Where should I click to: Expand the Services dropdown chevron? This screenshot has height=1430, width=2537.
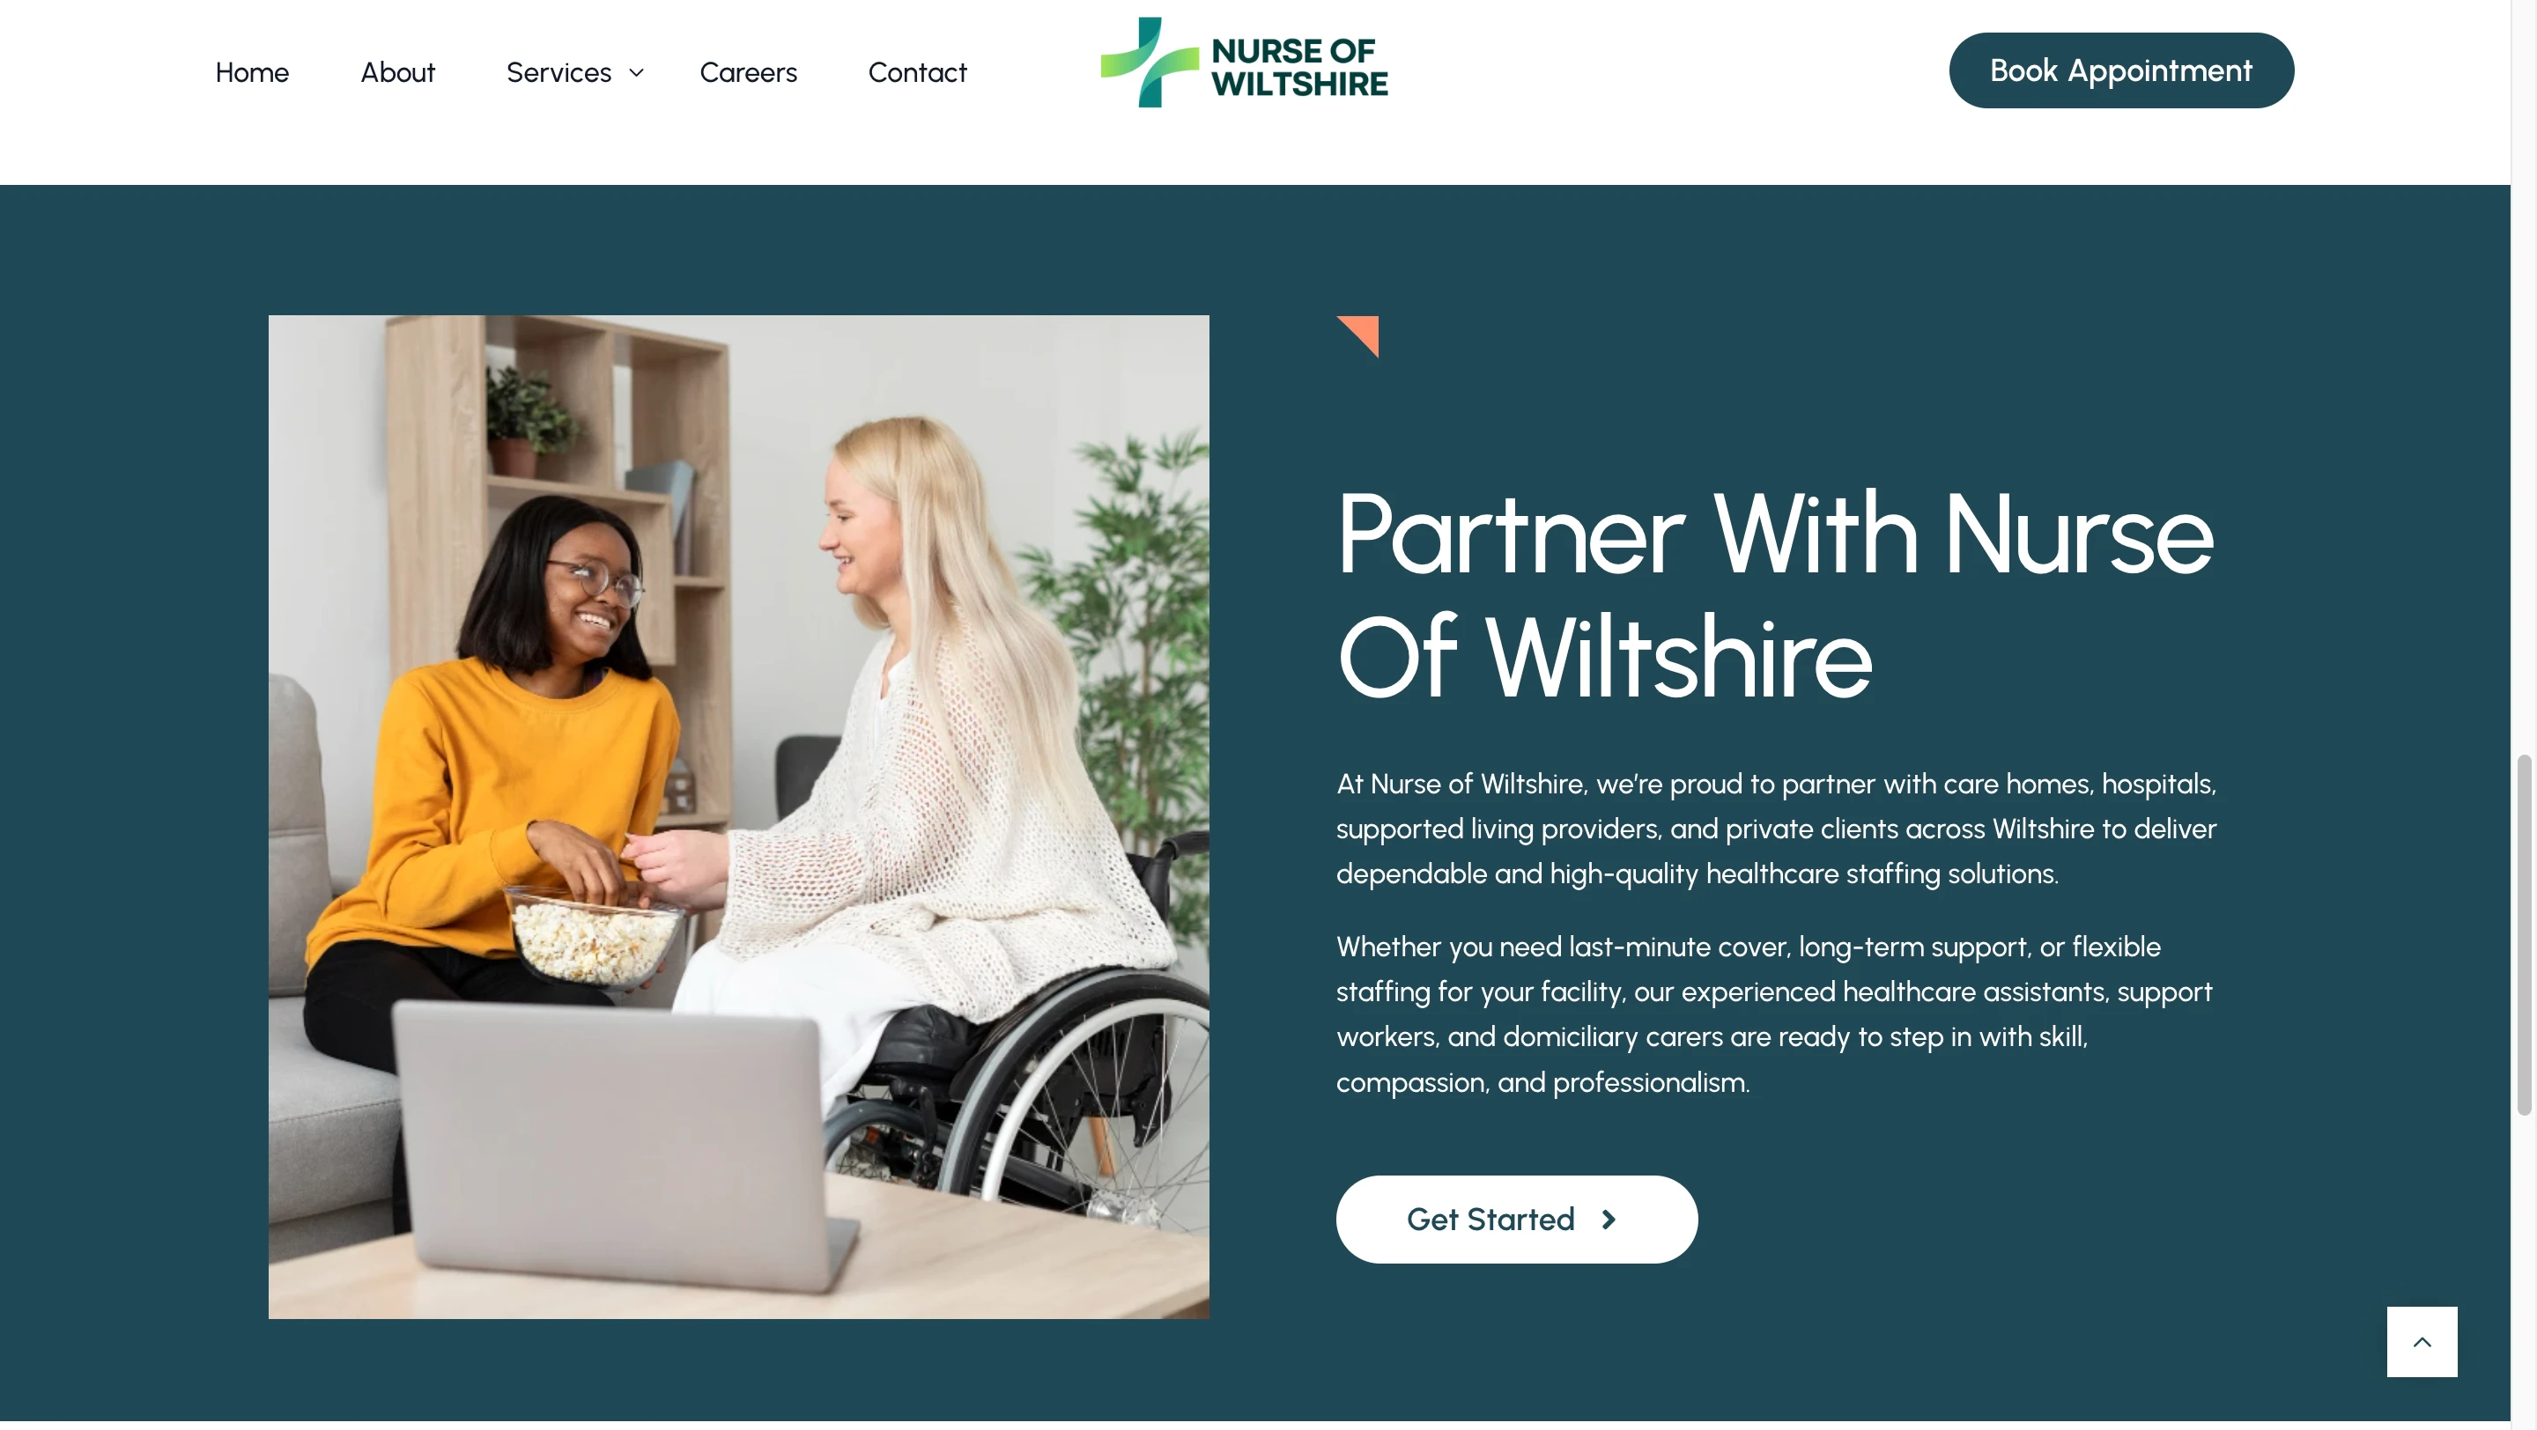click(x=636, y=72)
